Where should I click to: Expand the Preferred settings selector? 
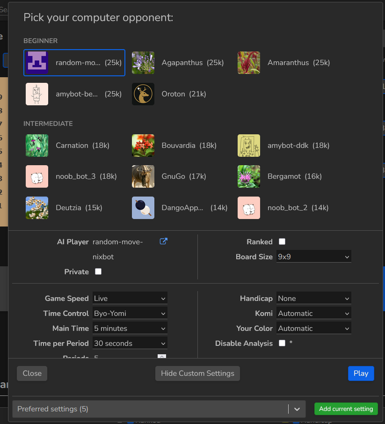click(297, 409)
